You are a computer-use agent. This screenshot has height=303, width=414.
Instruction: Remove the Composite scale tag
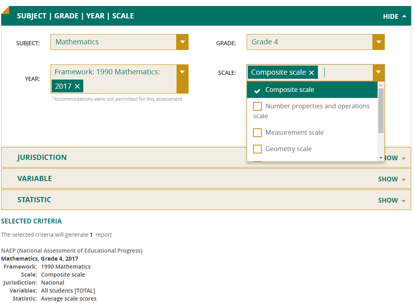[x=312, y=73]
